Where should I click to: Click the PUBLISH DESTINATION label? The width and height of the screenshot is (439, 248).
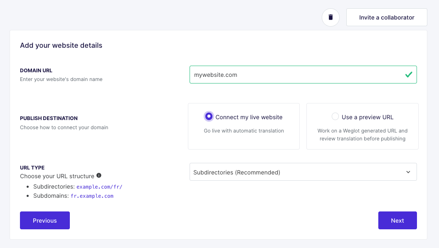tap(49, 118)
